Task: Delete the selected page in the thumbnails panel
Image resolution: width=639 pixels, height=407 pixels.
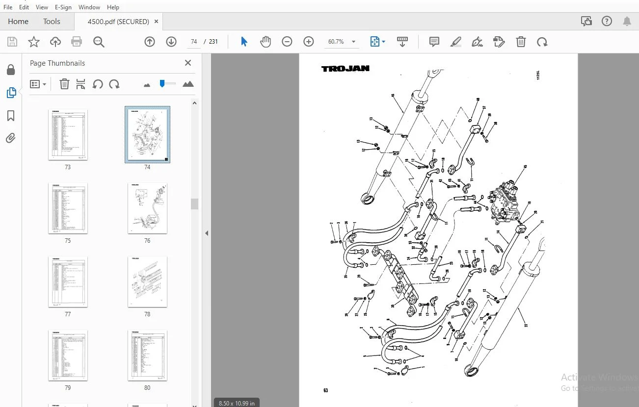Action: pyautogui.click(x=64, y=84)
